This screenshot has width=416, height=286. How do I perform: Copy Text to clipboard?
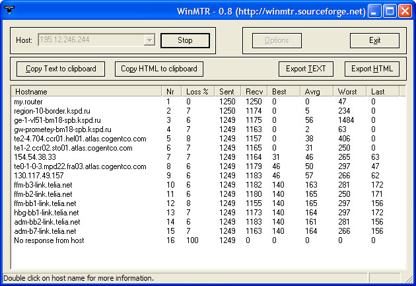pyautogui.click(x=61, y=69)
